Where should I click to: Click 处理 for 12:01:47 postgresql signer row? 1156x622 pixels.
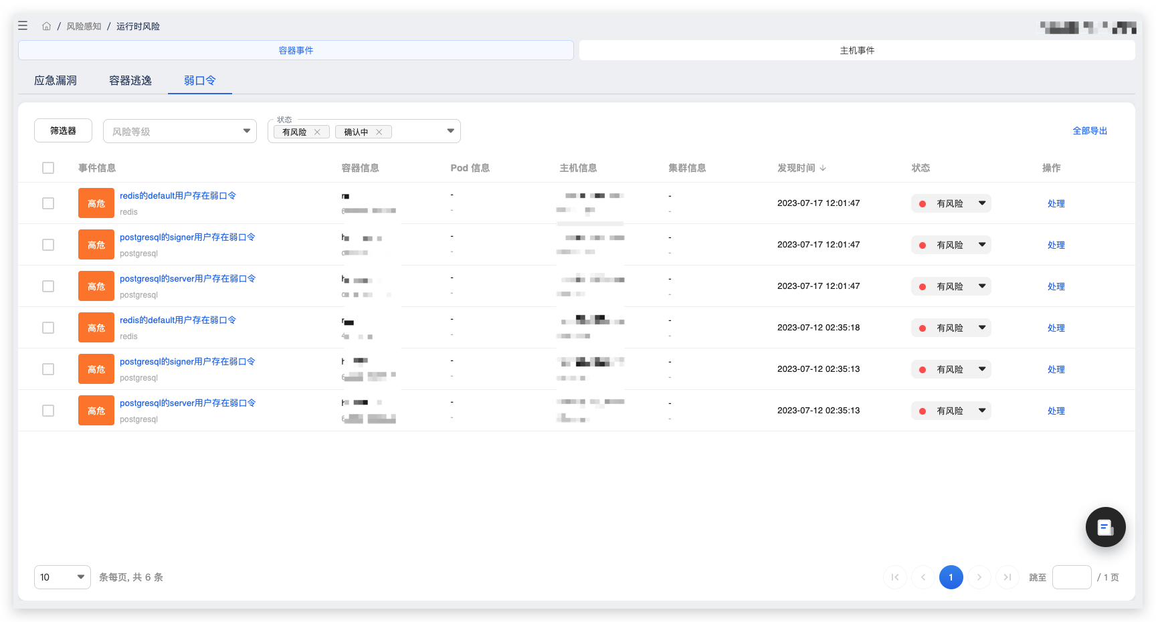(x=1056, y=245)
